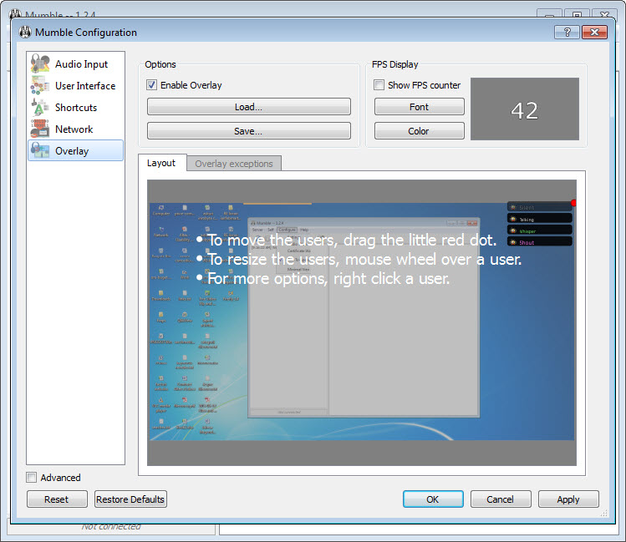Confirm settings with OK
The width and height of the screenshot is (626, 542).
click(x=433, y=499)
